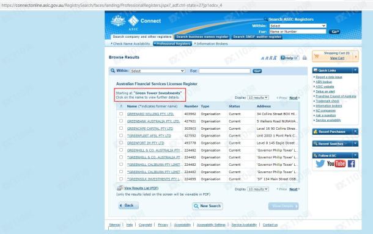Click the View Details button
The image size is (373, 234).
[x=283, y=206]
